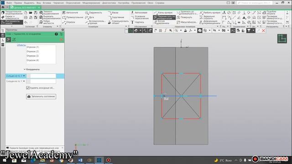This screenshot has width=292, height=164.
Task: Select the Масштабировать tool
Action: (187, 22)
